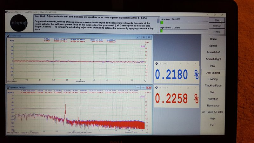This screenshot has height=143, width=254.
Task: Open AES Wow & Flutter test
Action: tap(212, 112)
